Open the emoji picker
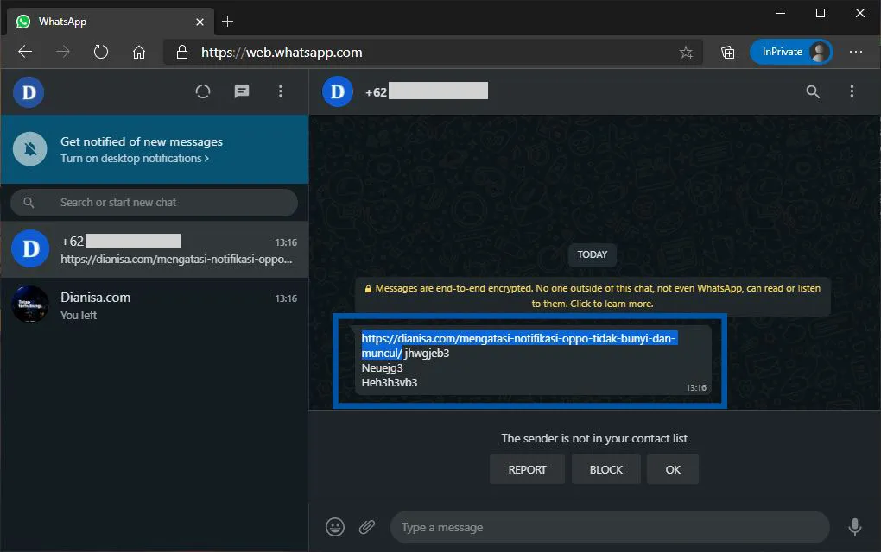Screen dimensions: 881x552 [x=335, y=526]
